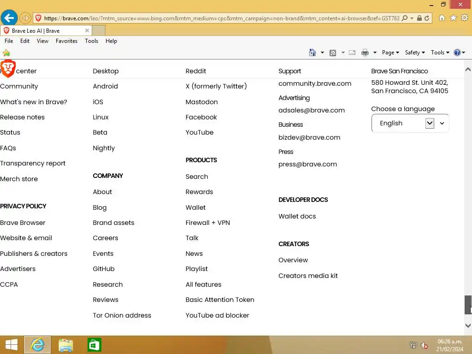The width and height of the screenshot is (472, 354).
Task: Open the Home icon at top right
Action: pyautogui.click(x=442, y=18)
